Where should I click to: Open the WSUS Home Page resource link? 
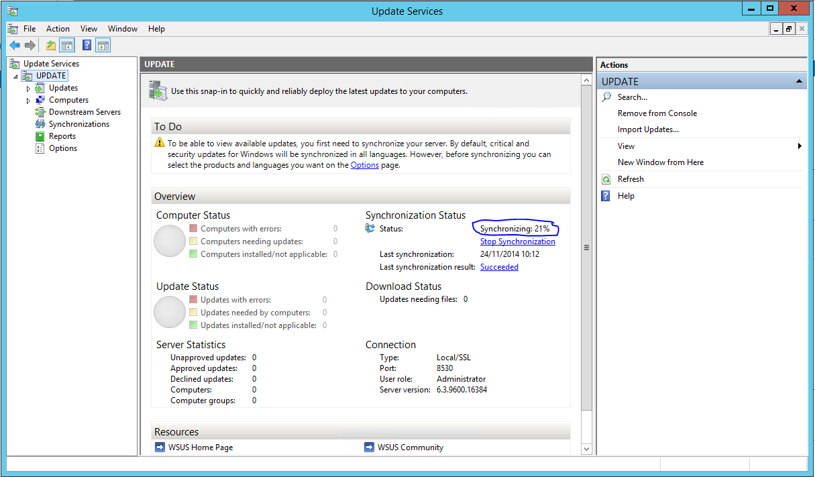tap(201, 447)
